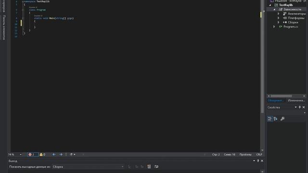Expand the 'Сборки' node
Image resolution: width=308 pixels, height=173 pixels.
pyautogui.click(x=278, y=23)
